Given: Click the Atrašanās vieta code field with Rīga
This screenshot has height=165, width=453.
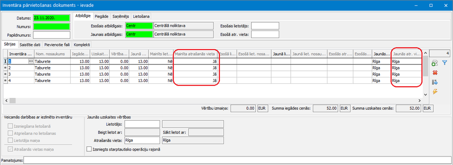Looking at the screenshot, I should click(x=142, y=140).
